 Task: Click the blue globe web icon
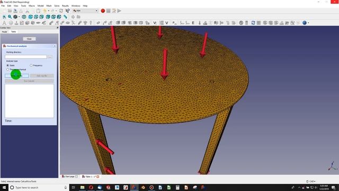pyautogui.click(x=305, y=23)
